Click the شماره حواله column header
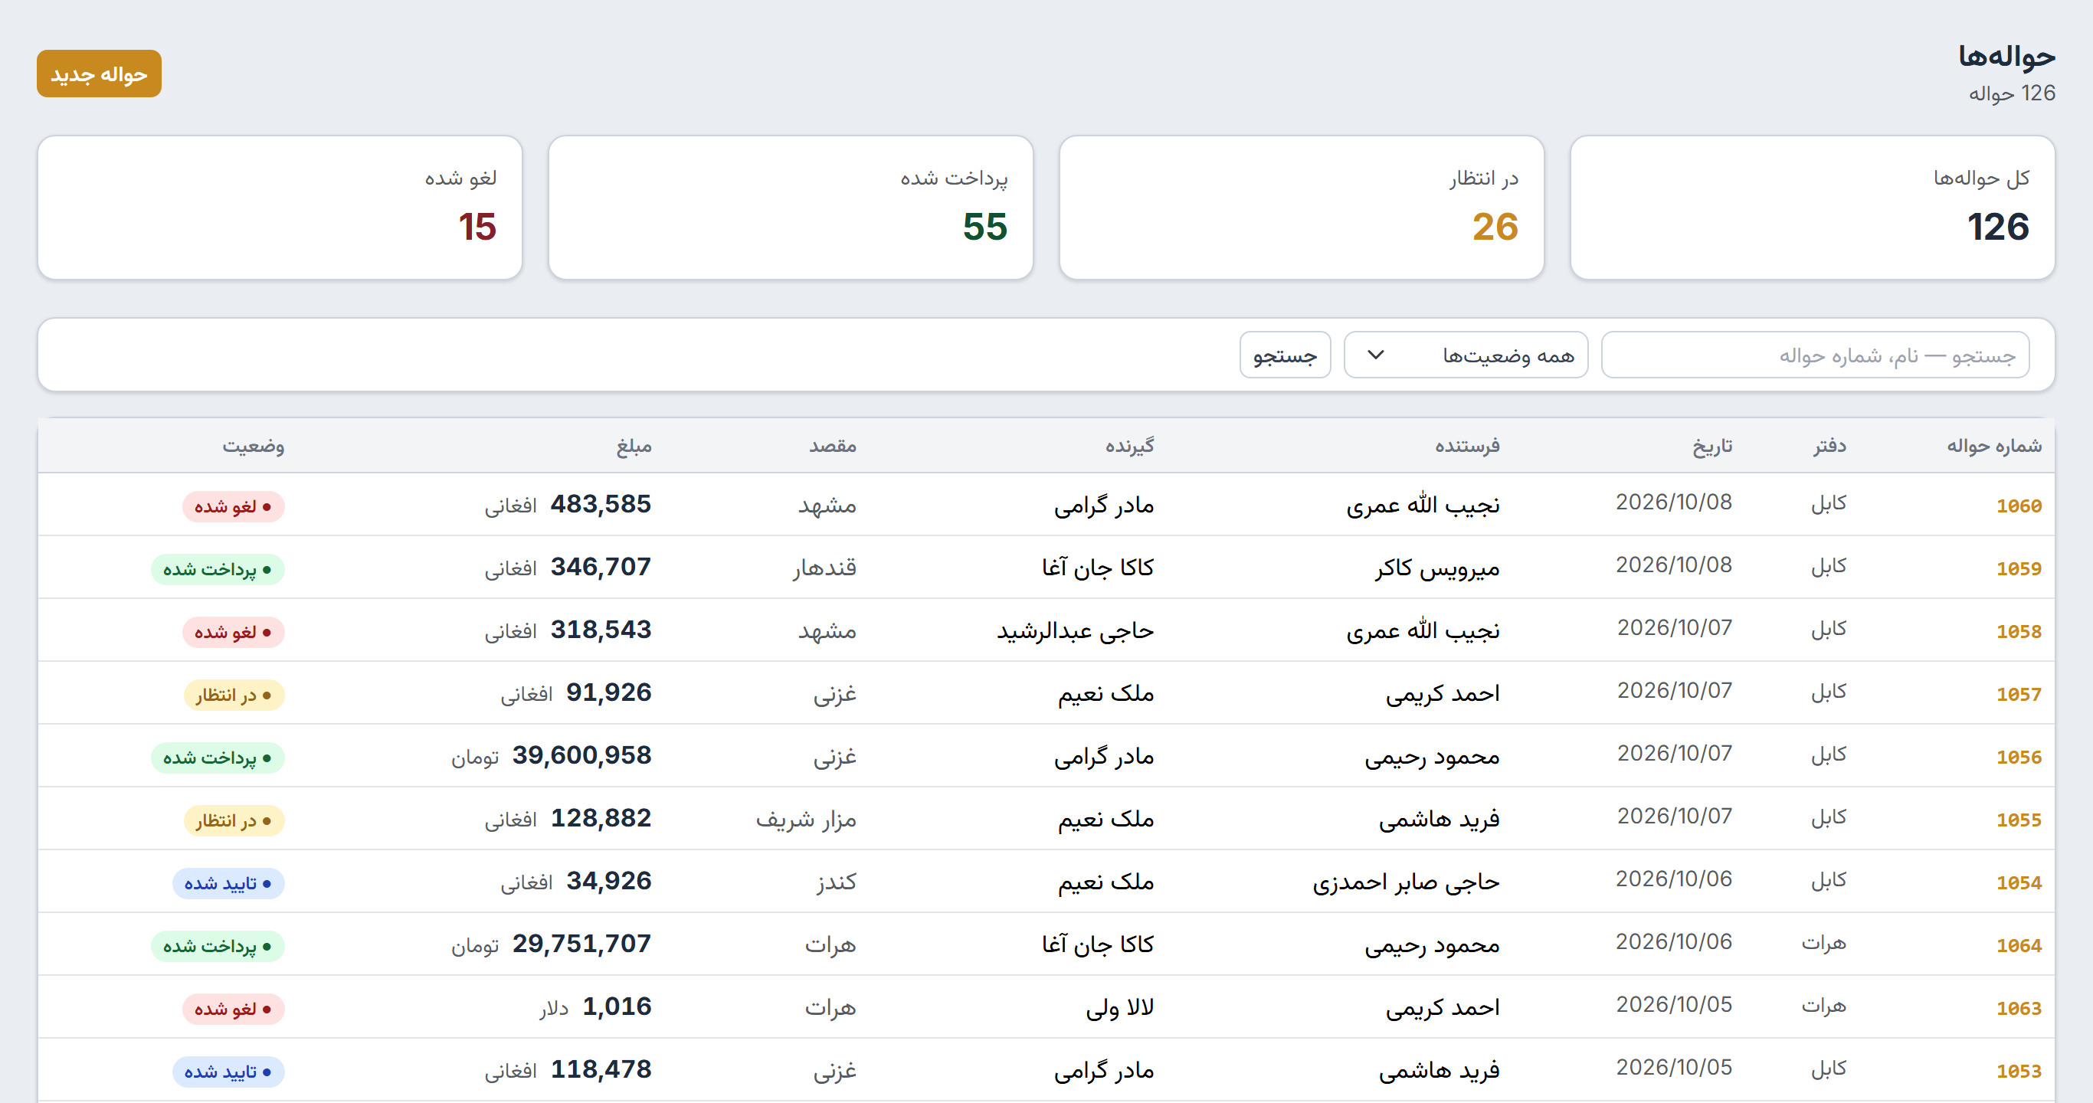The width and height of the screenshot is (2093, 1103). (1994, 445)
